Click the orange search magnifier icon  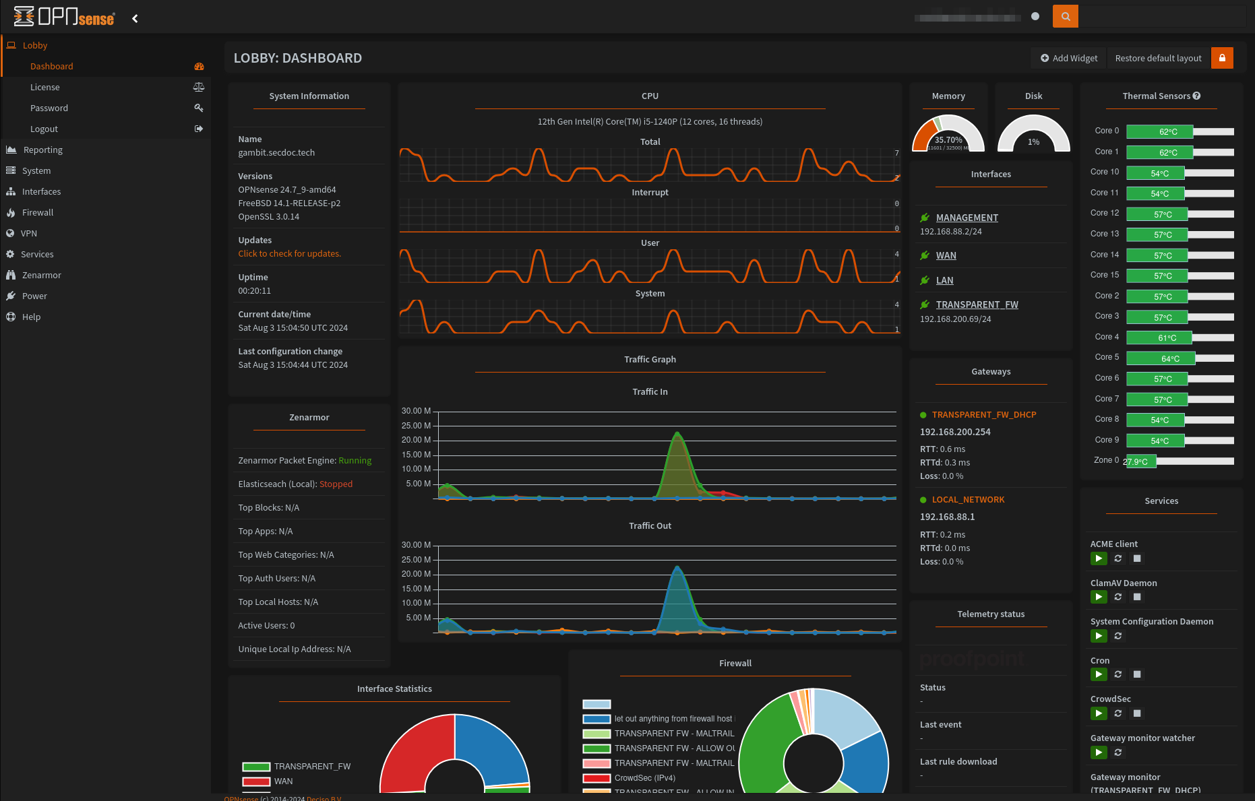[1065, 16]
